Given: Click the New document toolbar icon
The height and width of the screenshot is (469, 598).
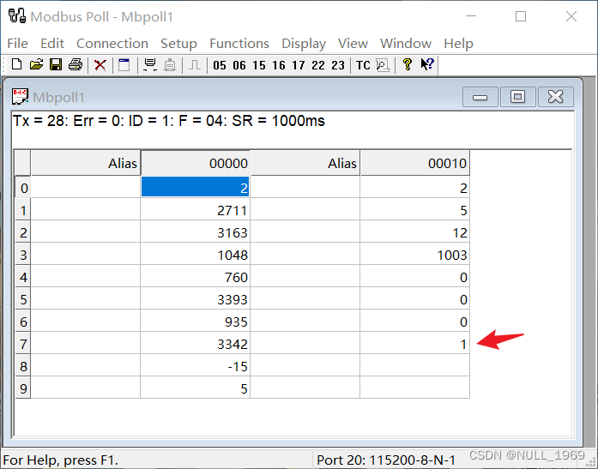Looking at the screenshot, I should click(16, 65).
